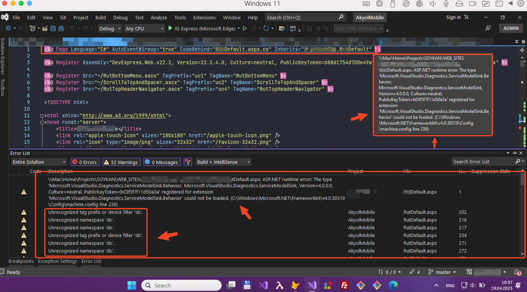Open the Debug configuration dropdown
The height and width of the screenshot is (292, 527).
(x=110, y=28)
